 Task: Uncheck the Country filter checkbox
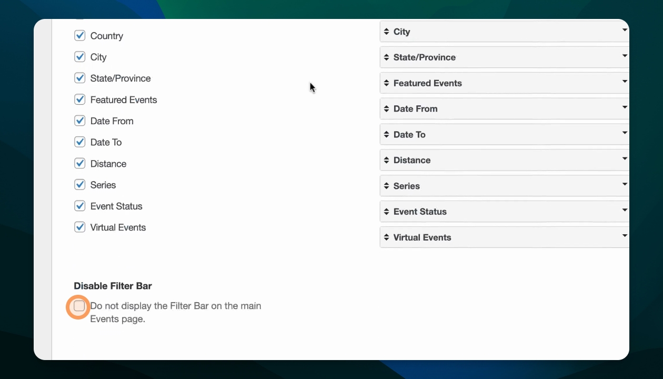[x=80, y=35]
